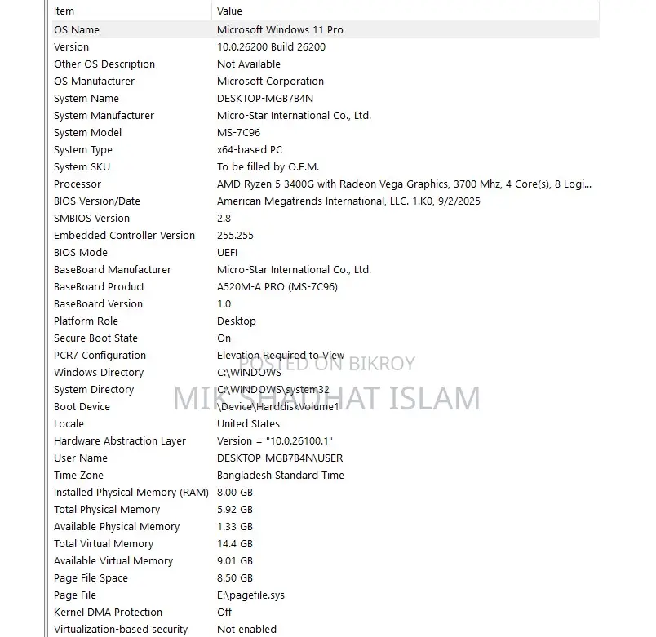Viewport: 656px width, 637px height.
Task: Select the Hardware Abstraction Layer row
Action: (326, 441)
